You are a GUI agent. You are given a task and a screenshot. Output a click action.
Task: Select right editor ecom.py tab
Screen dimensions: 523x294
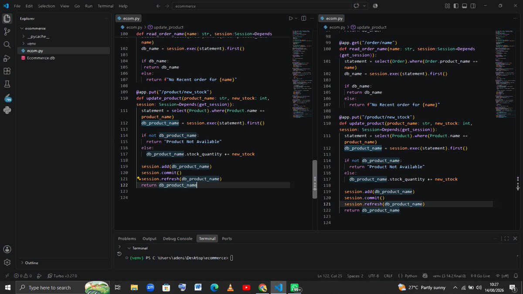coord(332,18)
